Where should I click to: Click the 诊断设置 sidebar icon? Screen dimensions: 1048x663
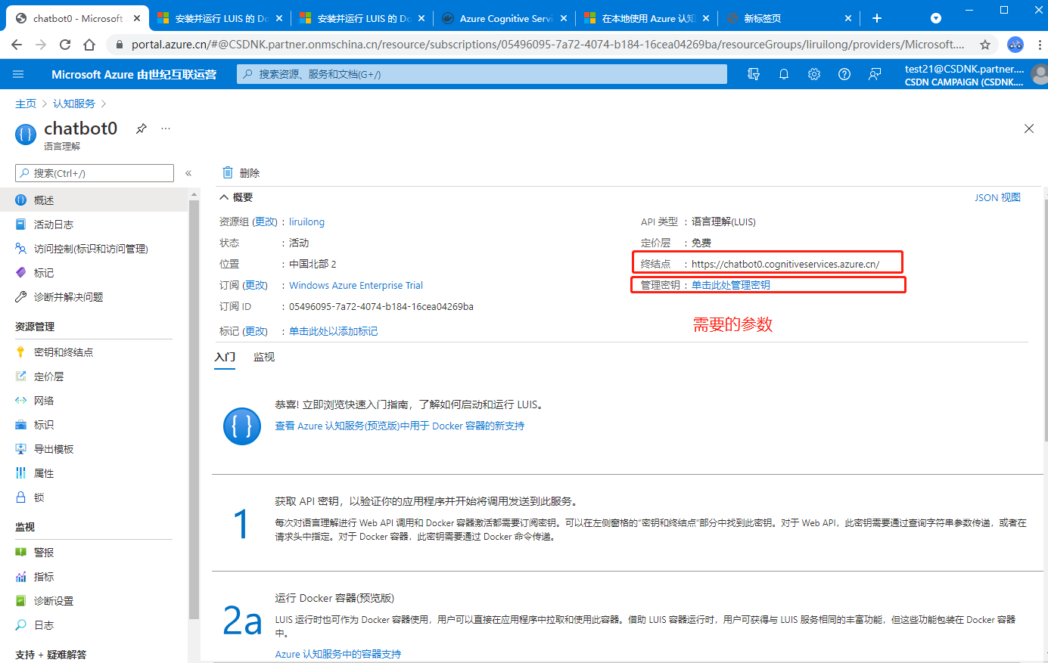21,601
